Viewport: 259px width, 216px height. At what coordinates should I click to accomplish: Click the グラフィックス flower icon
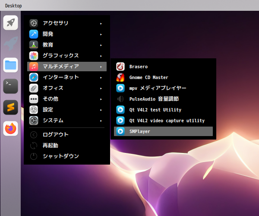(34, 56)
